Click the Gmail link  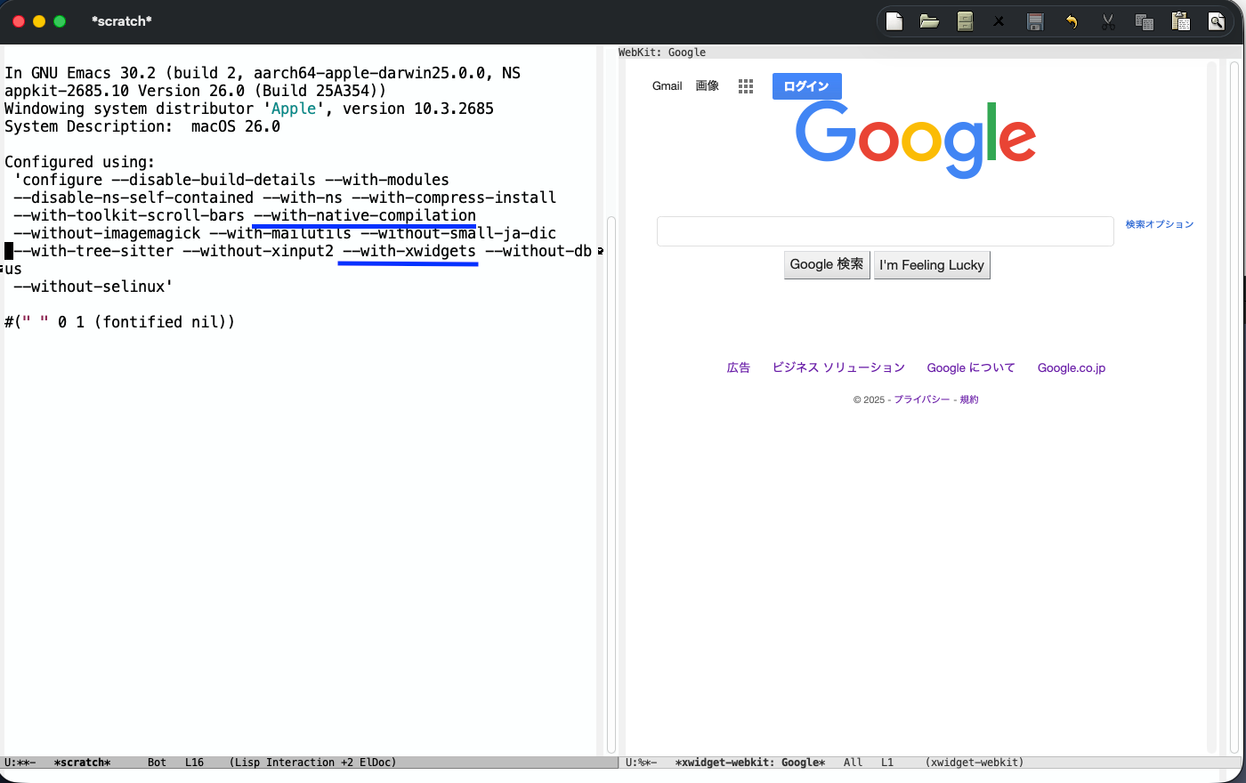[x=667, y=86]
